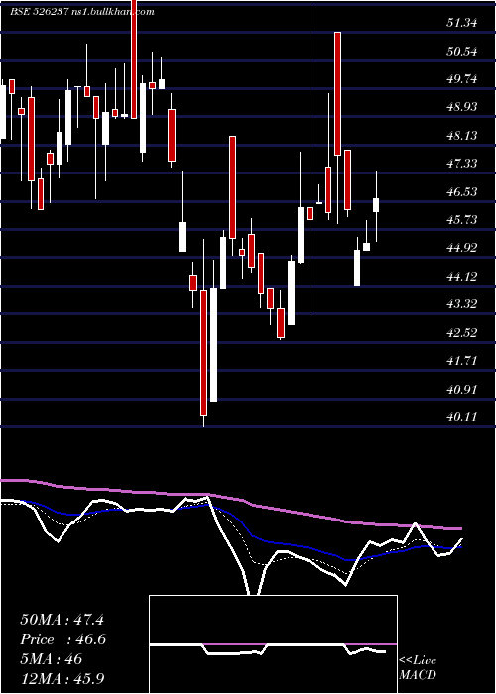This screenshot has height=694, width=496.
Task: Click the 44.12 price axis label
Action: click(462, 277)
